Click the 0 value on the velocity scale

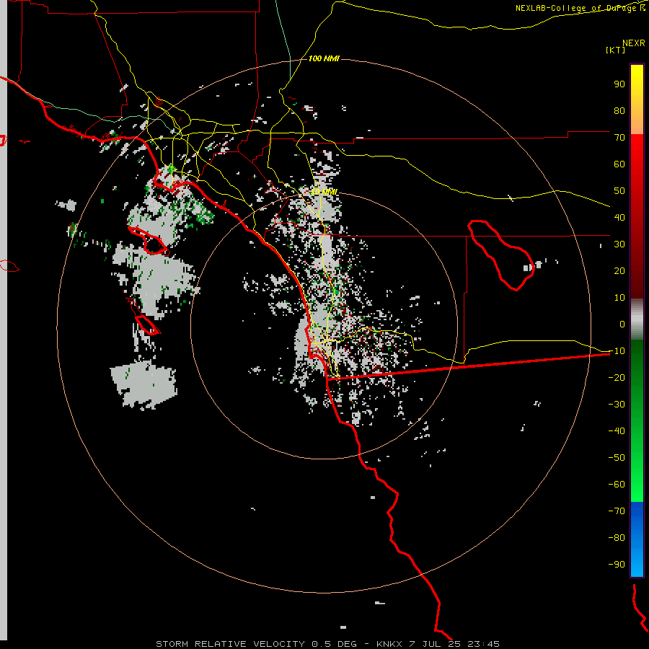tap(622, 324)
